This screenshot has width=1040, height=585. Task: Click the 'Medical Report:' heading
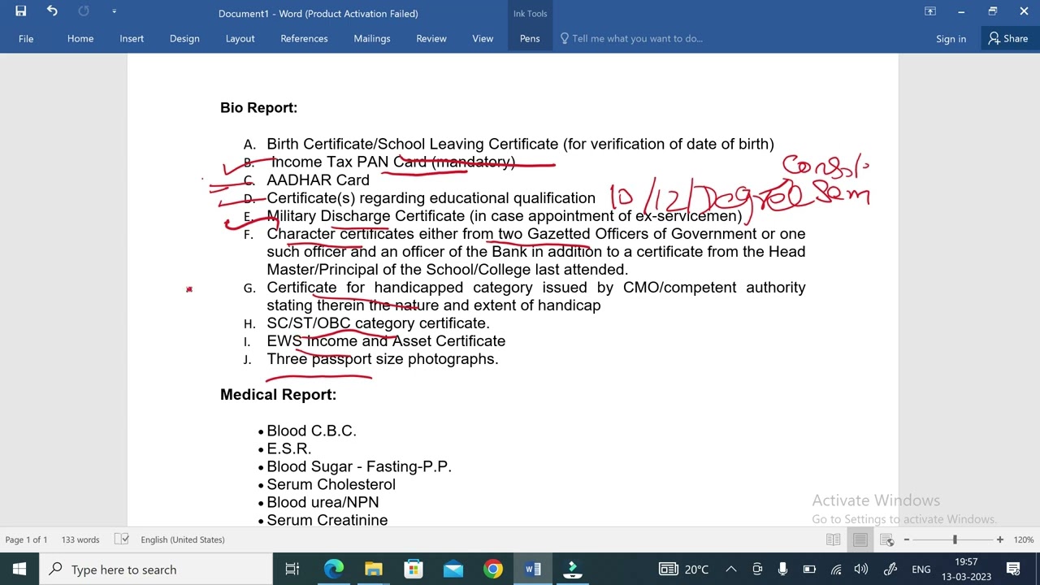(x=278, y=394)
